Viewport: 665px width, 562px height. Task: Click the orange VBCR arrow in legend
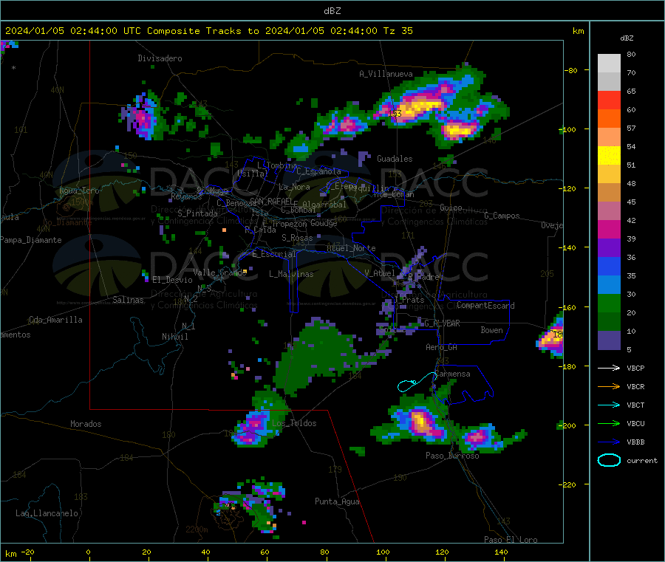[609, 386]
